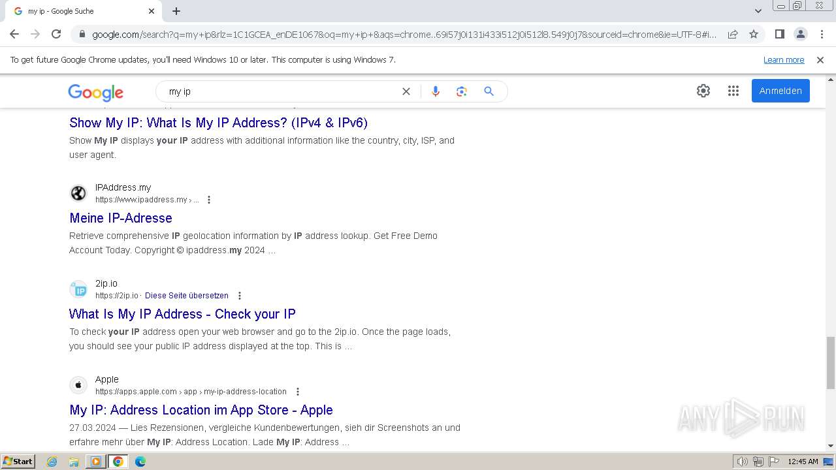The height and width of the screenshot is (470, 836).
Task: Go to Google home via logo
Action: point(95,93)
